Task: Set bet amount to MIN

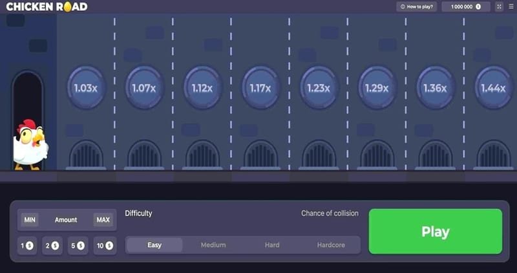Action: click(30, 220)
